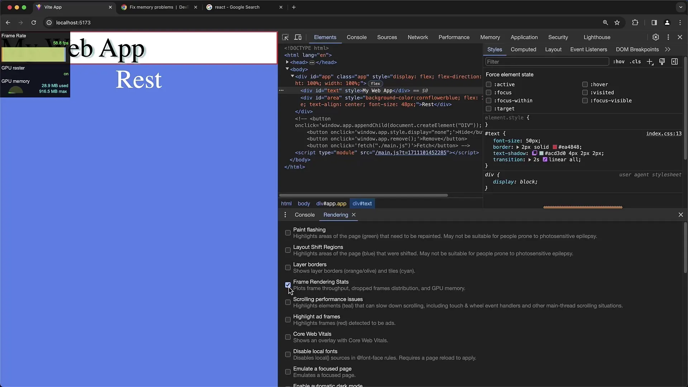Open the Sources panel
The width and height of the screenshot is (688, 387).
[x=387, y=37]
